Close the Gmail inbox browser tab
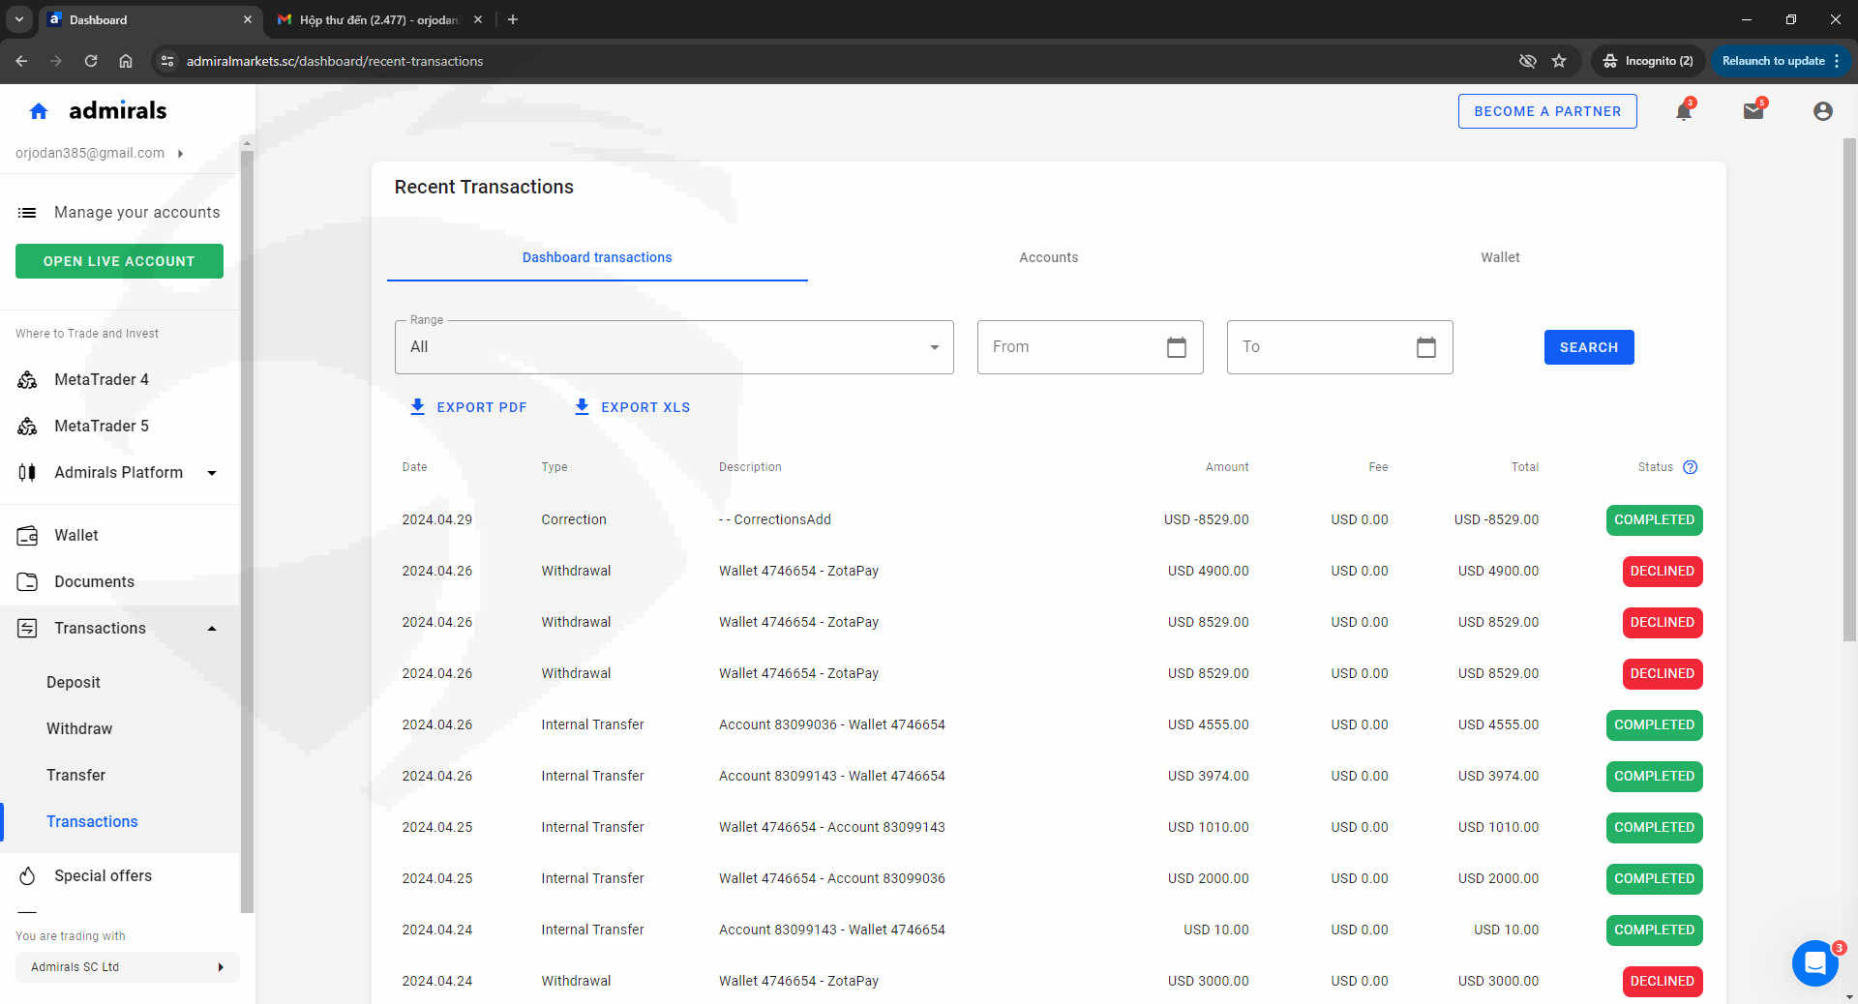This screenshot has width=1858, height=1004. pos(478,19)
